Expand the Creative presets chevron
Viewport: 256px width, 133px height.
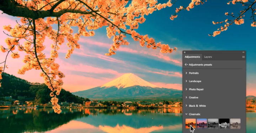pyautogui.click(x=186, y=97)
